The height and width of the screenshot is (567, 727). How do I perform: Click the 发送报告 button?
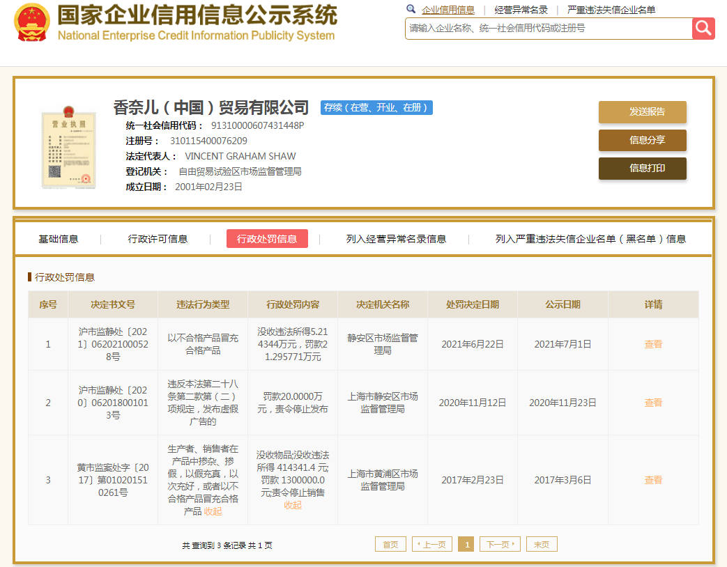click(x=642, y=111)
